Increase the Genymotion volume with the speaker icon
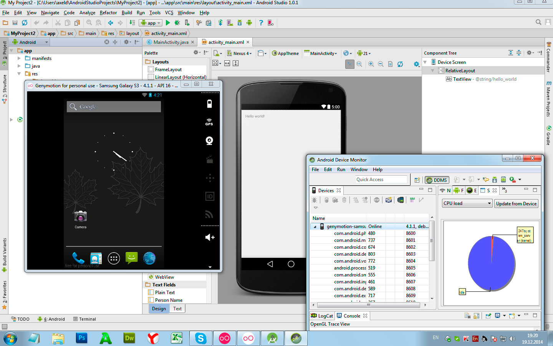 (210, 237)
